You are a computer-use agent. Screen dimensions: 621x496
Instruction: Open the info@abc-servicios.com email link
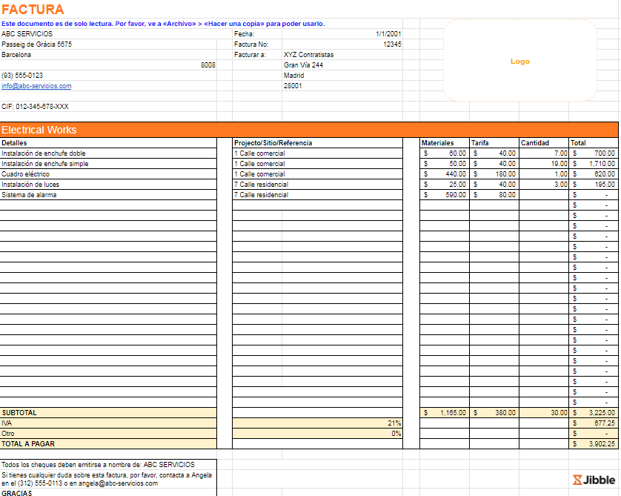[x=36, y=86]
